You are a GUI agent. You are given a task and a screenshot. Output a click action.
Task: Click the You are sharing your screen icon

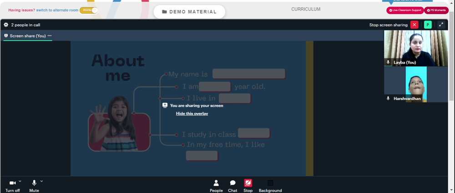pyautogui.click(x=165, y=105)
